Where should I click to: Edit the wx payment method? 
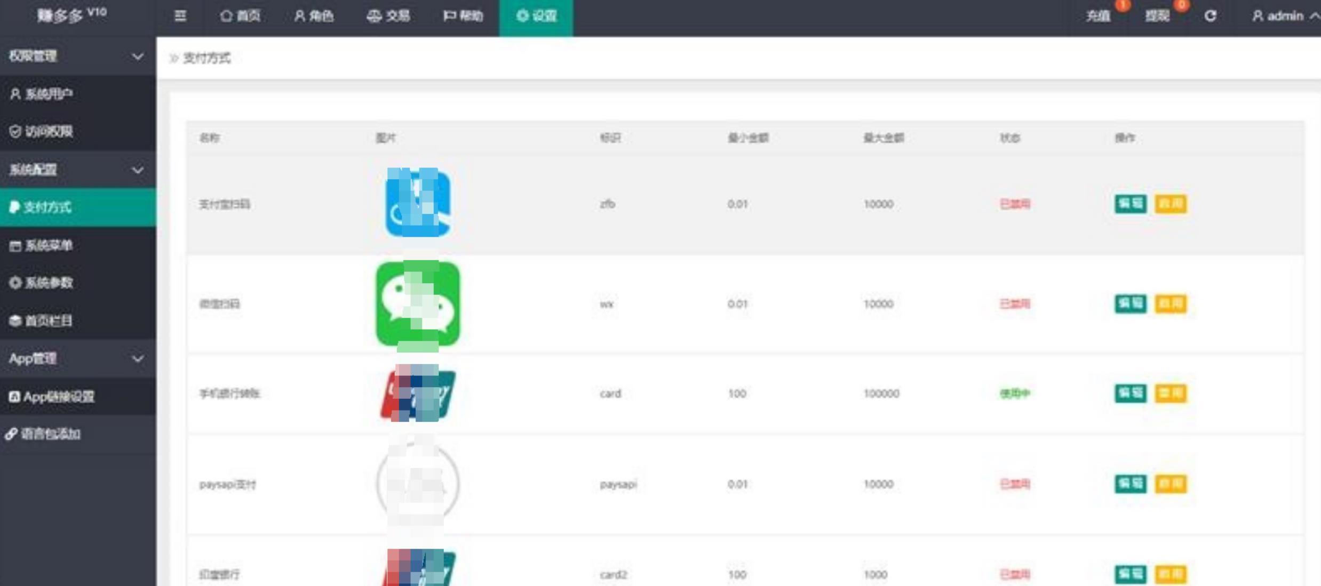(x=1130, y=303)
